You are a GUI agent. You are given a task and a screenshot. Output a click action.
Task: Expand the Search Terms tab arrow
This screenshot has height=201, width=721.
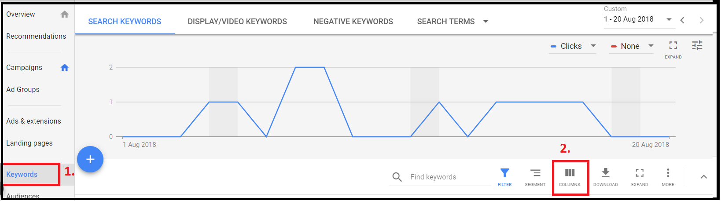pyautogui.click(x=486, y=21)
